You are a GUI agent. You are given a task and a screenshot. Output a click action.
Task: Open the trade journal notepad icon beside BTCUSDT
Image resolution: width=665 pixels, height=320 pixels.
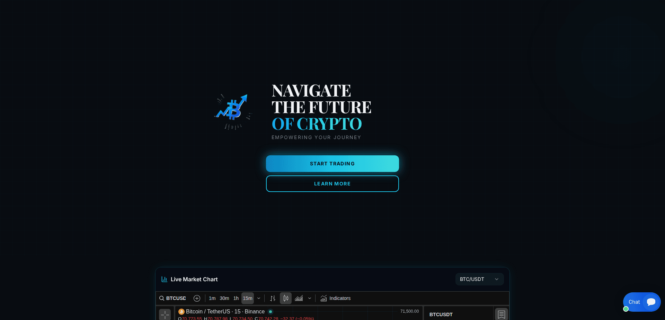pos(501,314)
